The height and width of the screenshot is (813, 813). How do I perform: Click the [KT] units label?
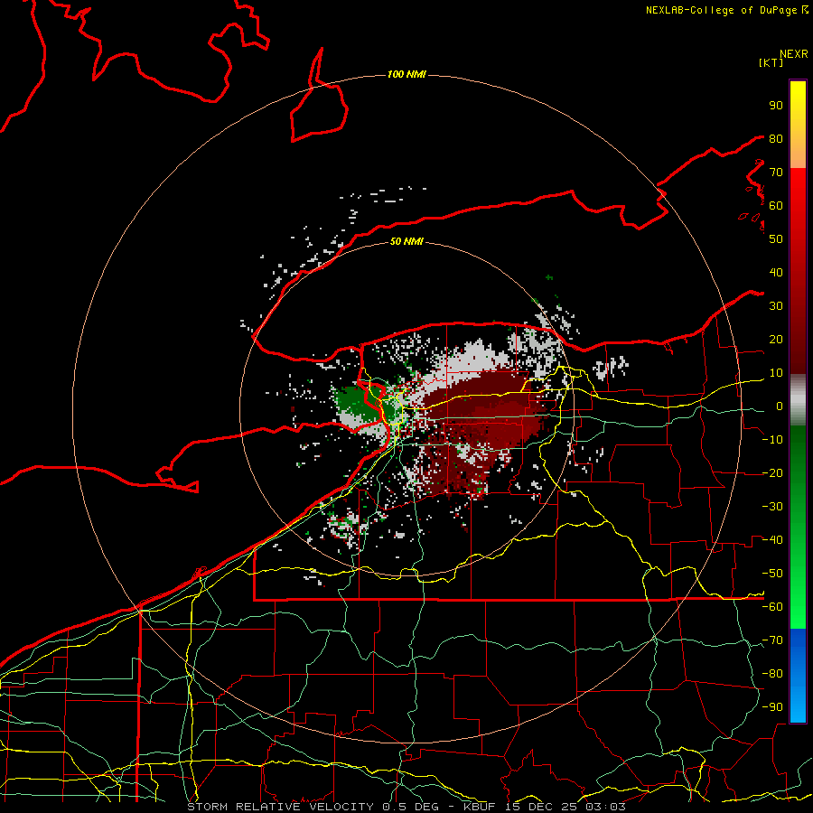tap(771, 62)
